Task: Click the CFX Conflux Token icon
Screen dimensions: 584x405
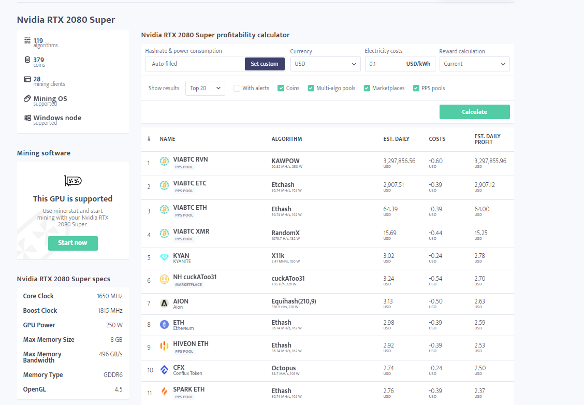Action: click(x=164, y=370)
